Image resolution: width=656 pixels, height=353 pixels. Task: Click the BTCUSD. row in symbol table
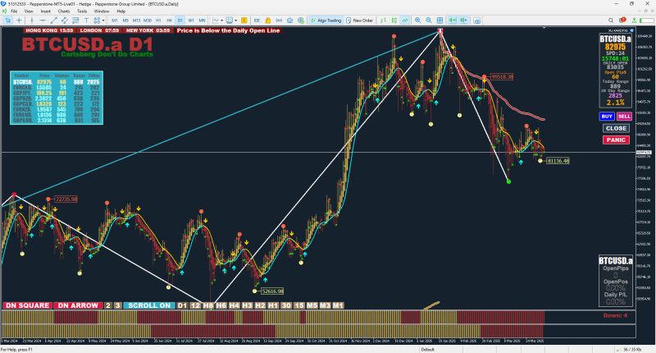(57, 82)
